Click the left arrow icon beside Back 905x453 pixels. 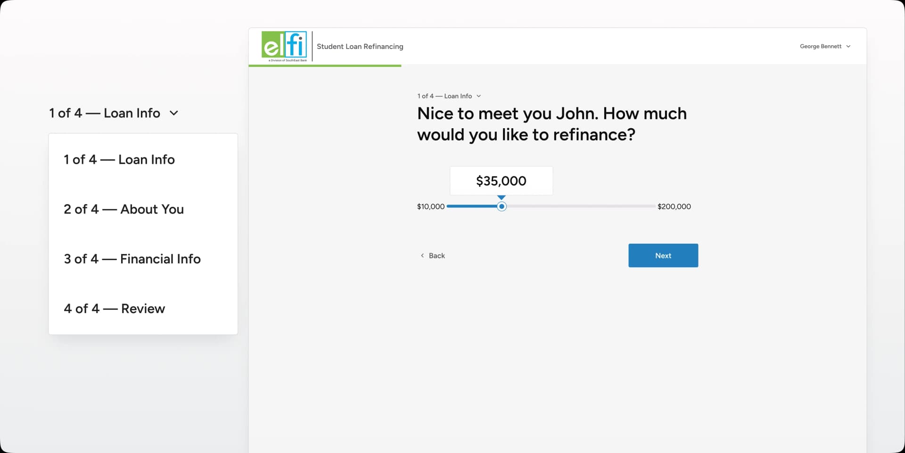click(x=422, y=255)
